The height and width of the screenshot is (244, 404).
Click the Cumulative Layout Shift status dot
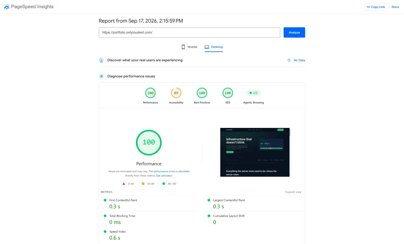click(x=209, y=216)
